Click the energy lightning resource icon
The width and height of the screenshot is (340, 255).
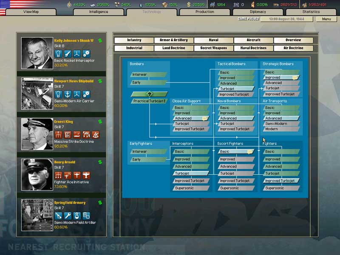(x=69, y=5)
